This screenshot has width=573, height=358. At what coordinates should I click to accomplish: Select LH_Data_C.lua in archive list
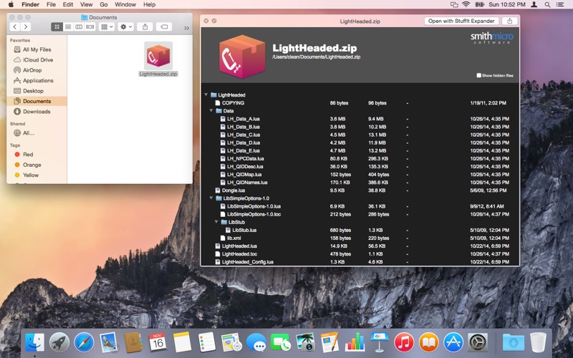click(x=244, y=135)
